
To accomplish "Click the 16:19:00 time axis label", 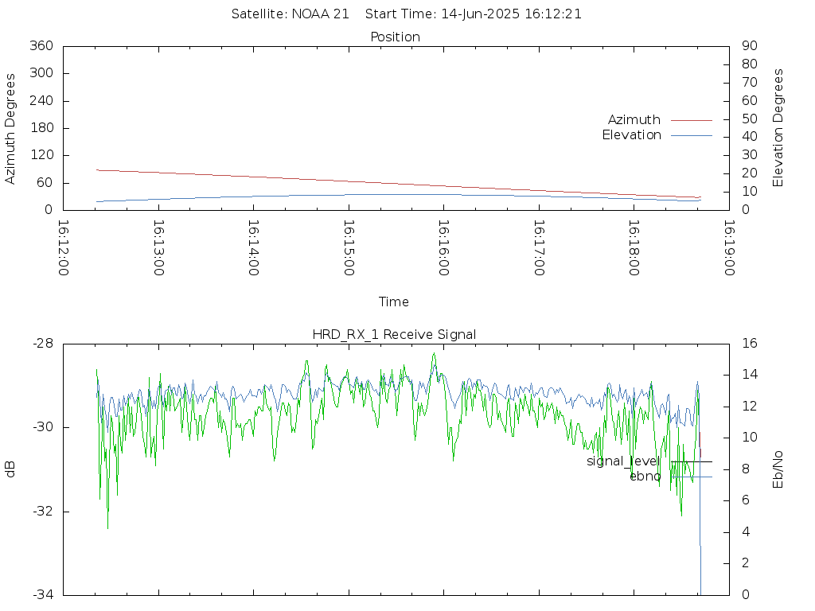I will pos(729,248).
